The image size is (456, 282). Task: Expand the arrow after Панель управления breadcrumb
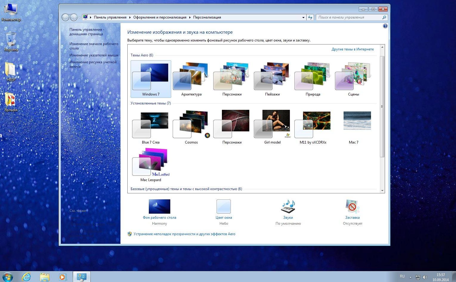130,17
